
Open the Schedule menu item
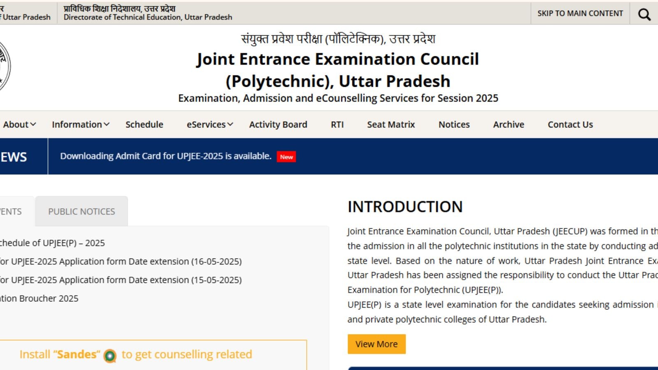tap(144, 125)
